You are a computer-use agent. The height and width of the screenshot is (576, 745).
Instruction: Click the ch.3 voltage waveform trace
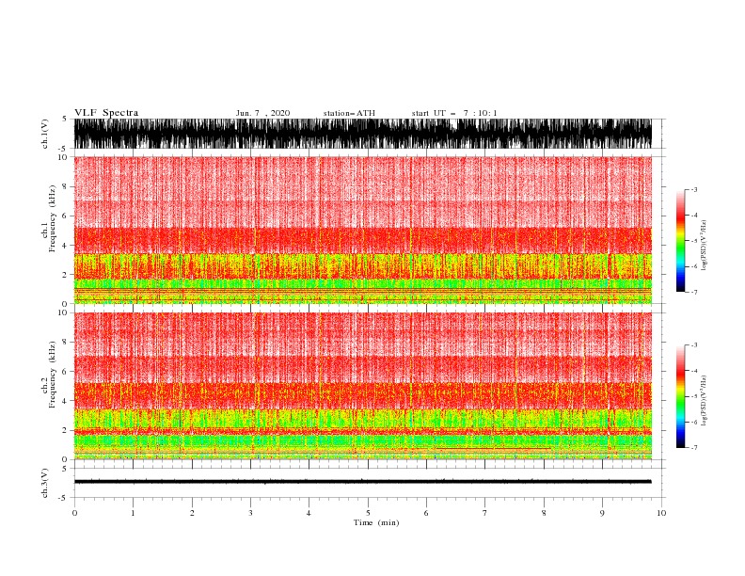click(363, 482)
